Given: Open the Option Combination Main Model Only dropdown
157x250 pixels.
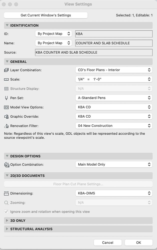Looking at the screenshot, I should pos(114,164).
